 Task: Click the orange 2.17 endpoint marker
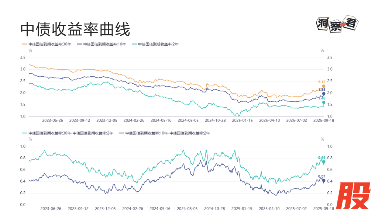pyautogui.click(x=324, y=86)
